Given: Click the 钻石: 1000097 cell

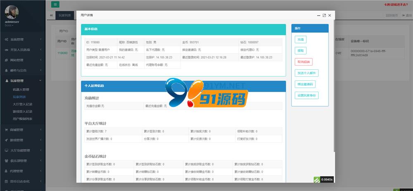Looking at the screenshot, I should [260, 42].
